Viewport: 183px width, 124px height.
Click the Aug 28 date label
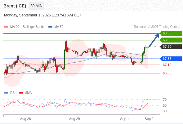(x=25, y=119)
